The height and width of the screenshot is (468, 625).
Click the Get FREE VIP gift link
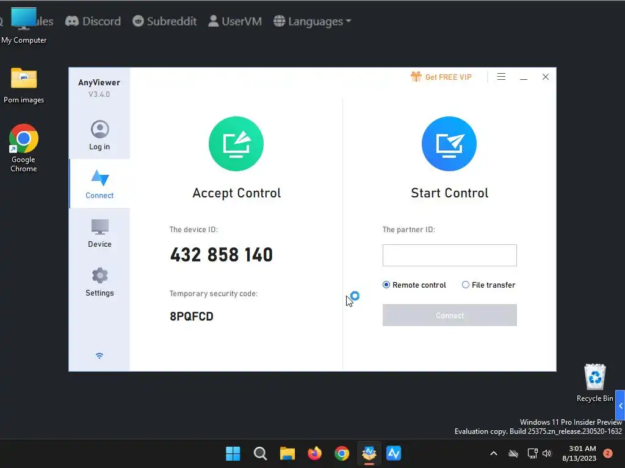(441, 77)
